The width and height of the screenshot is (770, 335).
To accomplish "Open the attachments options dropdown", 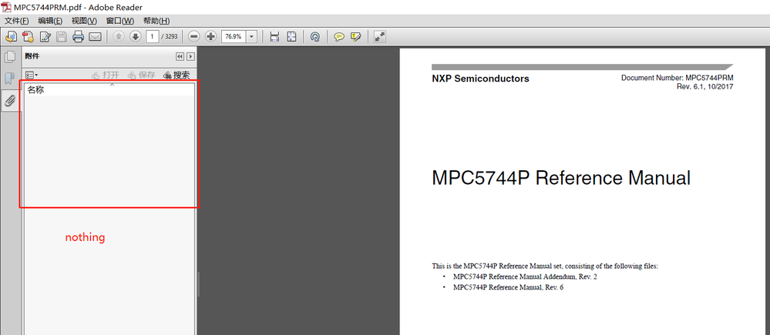I will pos(32,75).
